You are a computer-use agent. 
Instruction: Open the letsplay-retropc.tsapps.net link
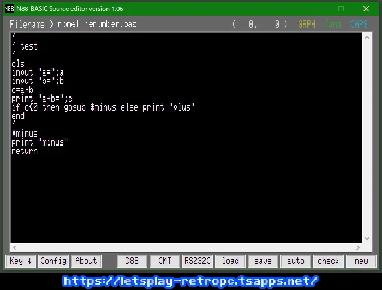(x=190, y=281)
